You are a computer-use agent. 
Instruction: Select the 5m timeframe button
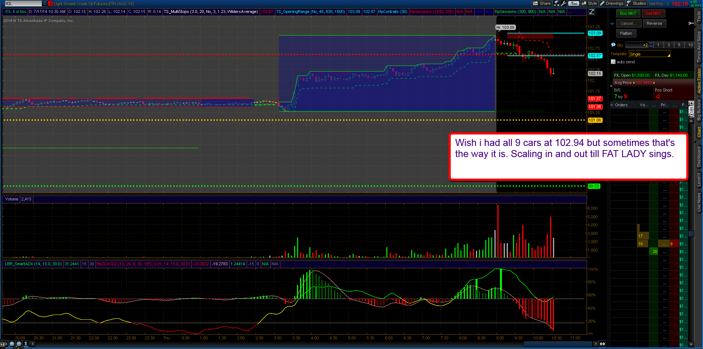tap(574, 3)
